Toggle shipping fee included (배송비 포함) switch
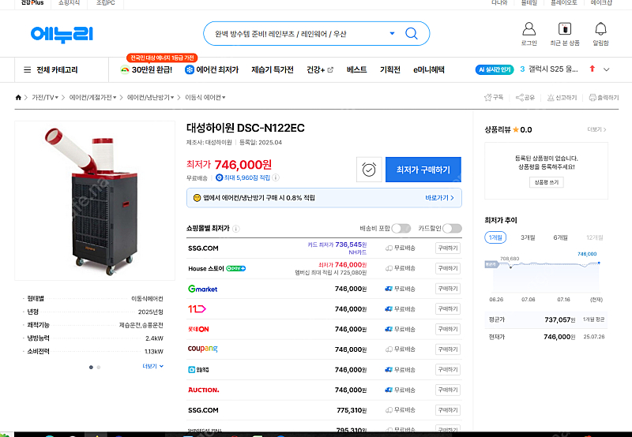This screenshot has height=437, width=632. (401, 228)
